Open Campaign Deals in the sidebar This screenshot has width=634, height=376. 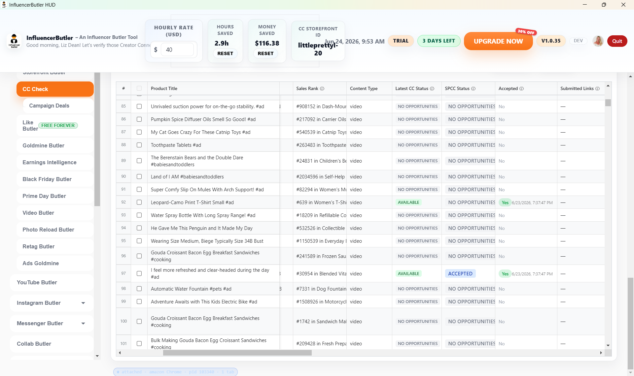click(58, 106)
